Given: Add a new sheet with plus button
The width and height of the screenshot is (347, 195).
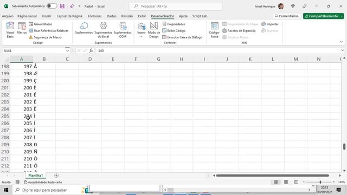Looking at the screenshot, I should click(x=56, y=175).
